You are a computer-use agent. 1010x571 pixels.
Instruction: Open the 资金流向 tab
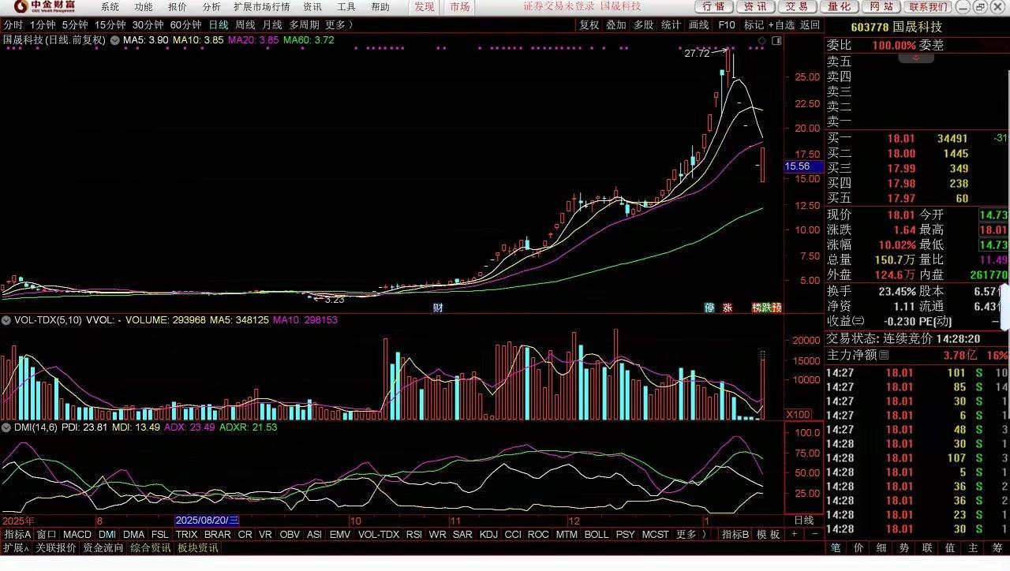coord(103,547)
